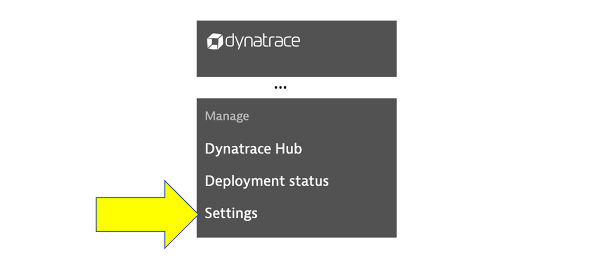Image resolution: width=616 pixels, height=272 pixels.
Task: Select Deployment status menu entry
Action: [x=267, y=181]
